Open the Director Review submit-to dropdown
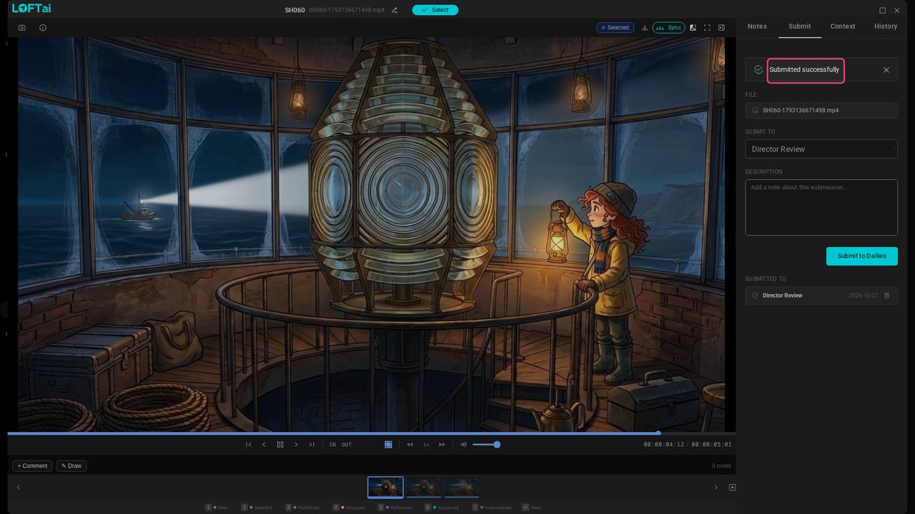This screenshot has height=514, width=915. (x=821, y=149)
